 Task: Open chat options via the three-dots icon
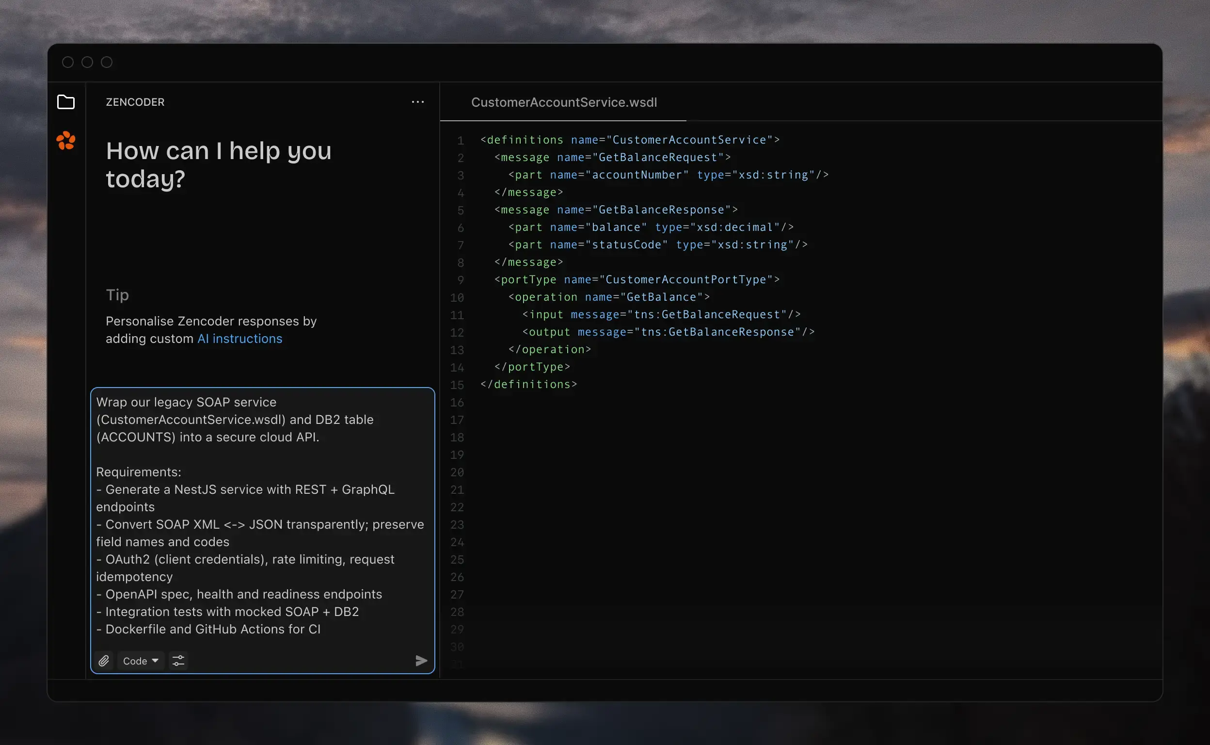click(418, 102)
